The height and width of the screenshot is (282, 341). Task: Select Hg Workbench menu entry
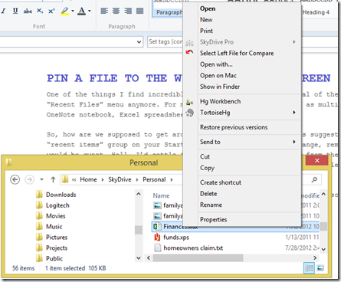pos(220,101)
